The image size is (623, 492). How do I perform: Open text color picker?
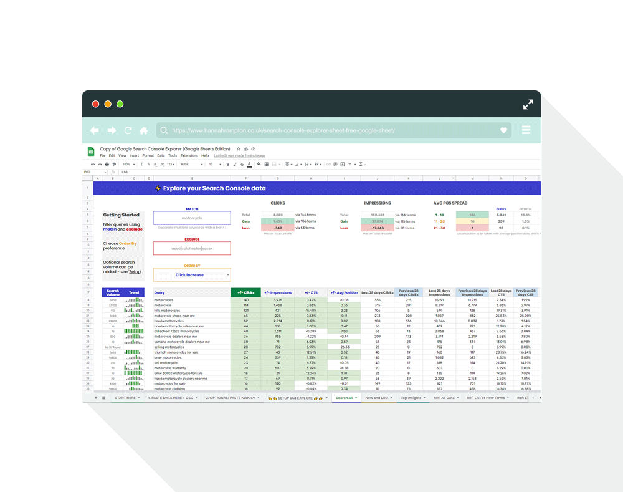(x=249, y=164)
